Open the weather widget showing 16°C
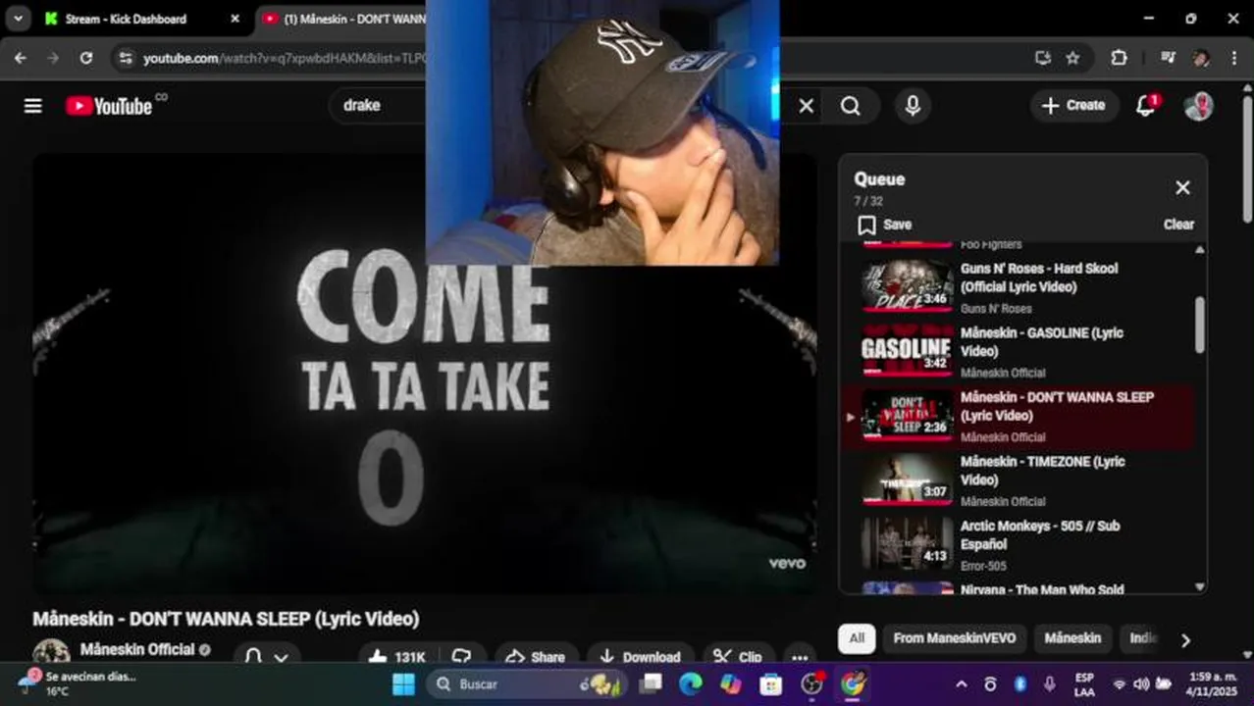 (x=77, y=683)
